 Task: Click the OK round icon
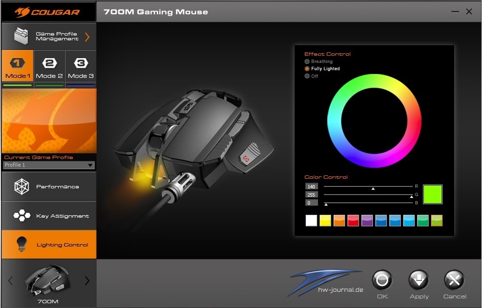pyautogui.click(x=382, y=280)
